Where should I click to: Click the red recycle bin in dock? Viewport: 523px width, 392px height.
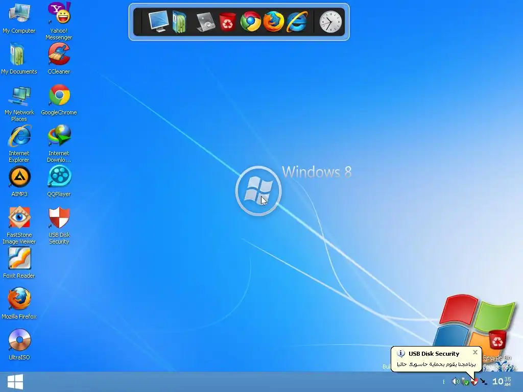[227, 22]
